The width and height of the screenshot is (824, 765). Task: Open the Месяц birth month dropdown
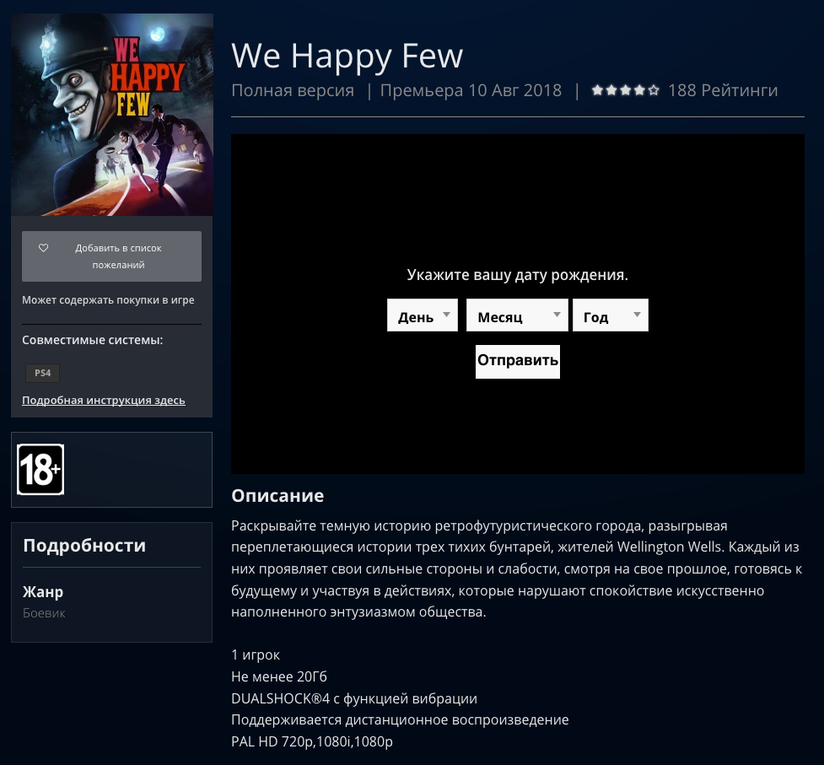click(517, 315)
